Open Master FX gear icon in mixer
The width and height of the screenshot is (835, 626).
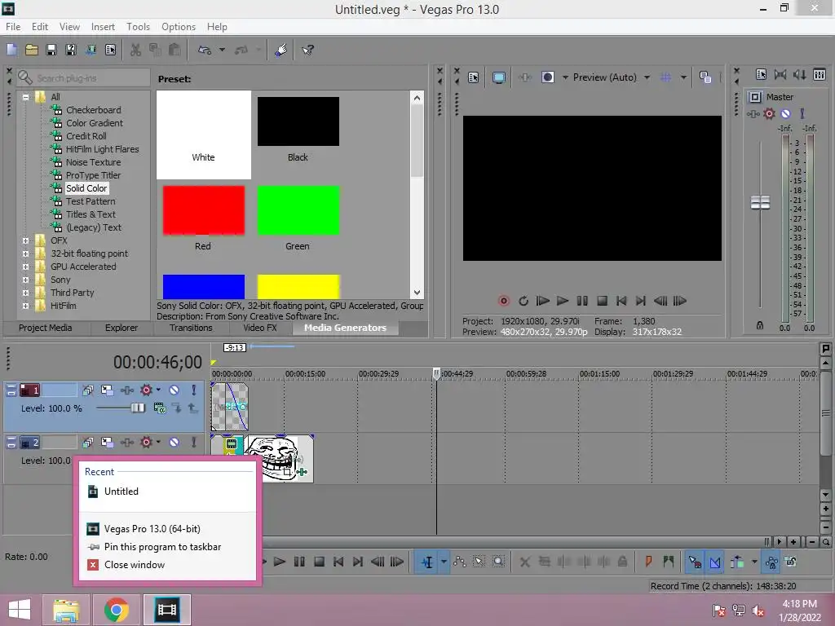click(x=769, y=113)
